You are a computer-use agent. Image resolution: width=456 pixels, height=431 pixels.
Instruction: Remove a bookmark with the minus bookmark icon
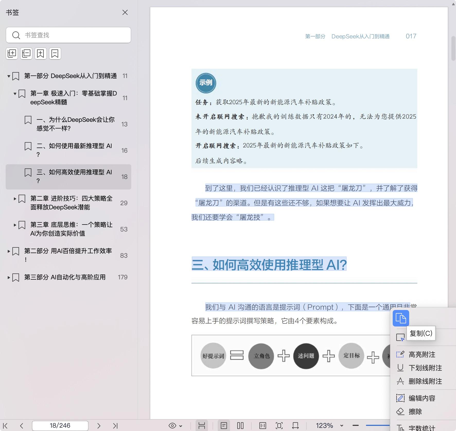(x=55, y=54)
